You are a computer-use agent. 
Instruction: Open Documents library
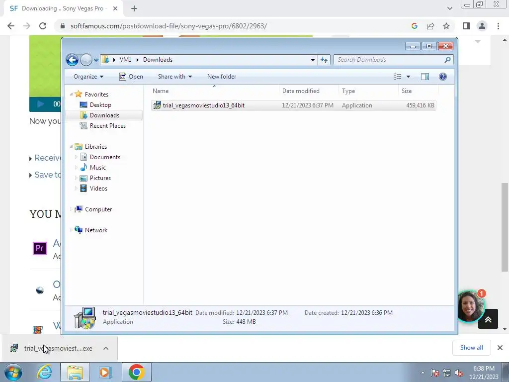105,157
